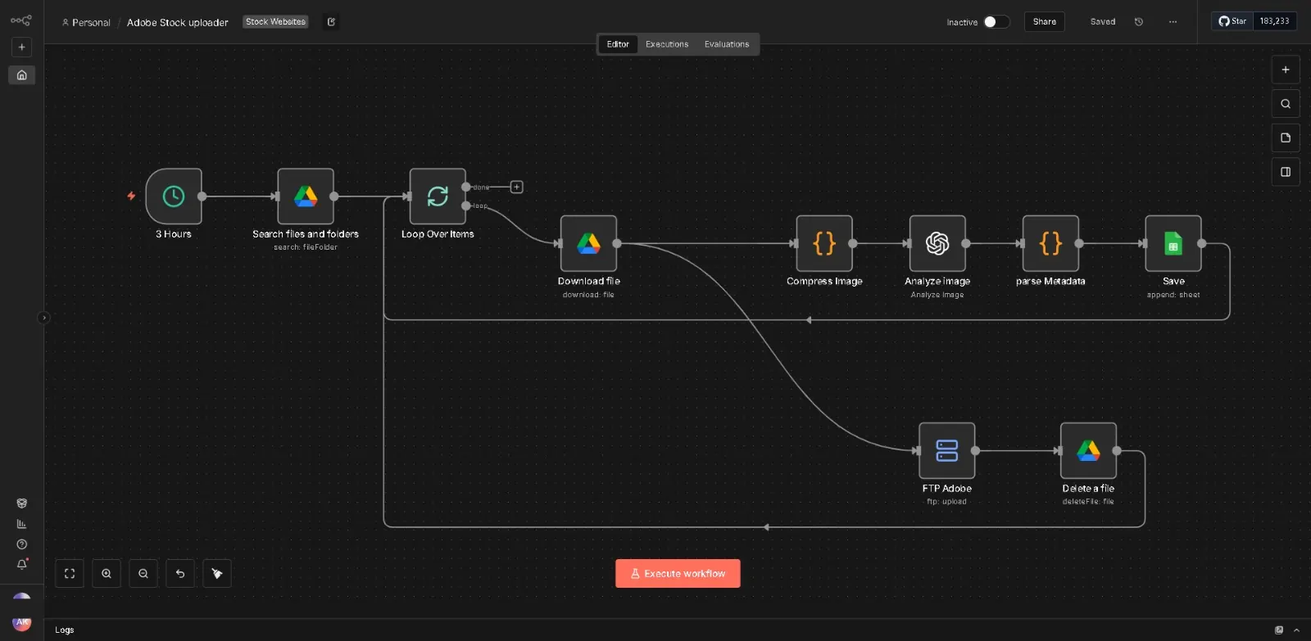The image size is (1311, 641).
Task: Tidy up workflow with the broom icon
Action: pos(217,573)
